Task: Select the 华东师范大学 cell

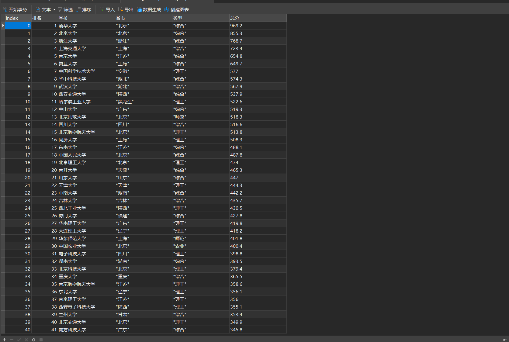Action: (86, 238)
